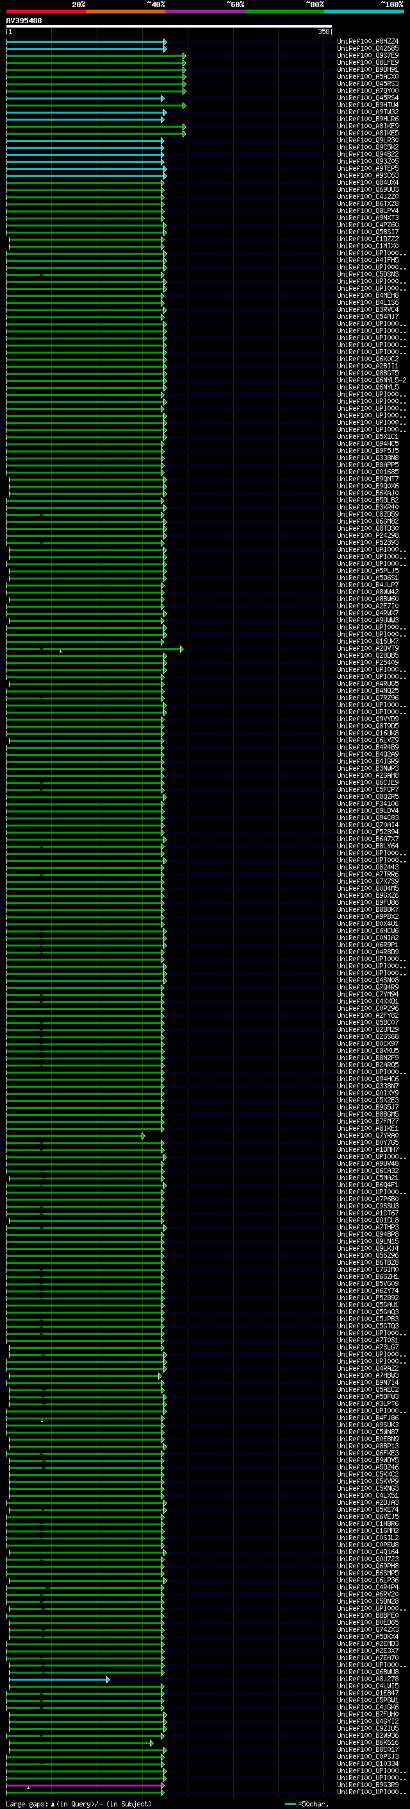
Task: Open hit UniRef100_B9DH91
Action: point(368,69)
